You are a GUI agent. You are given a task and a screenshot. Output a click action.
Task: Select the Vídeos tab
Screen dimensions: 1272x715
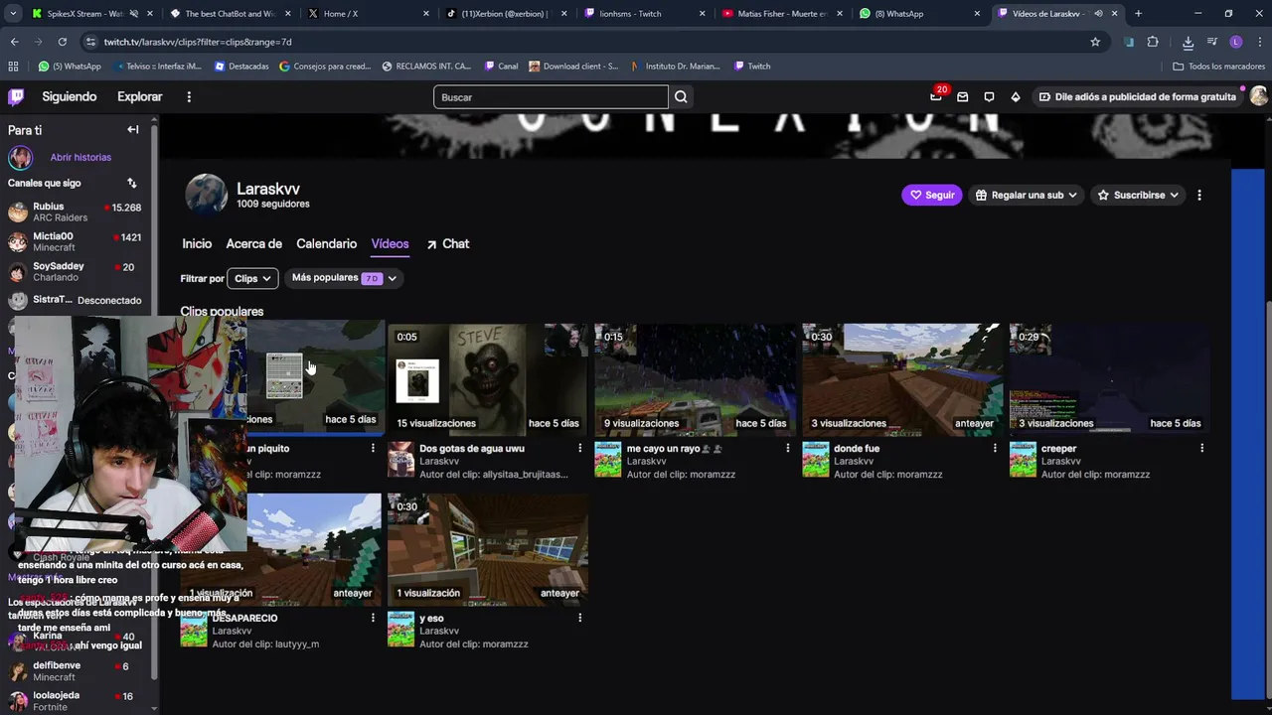coord(390,243)
